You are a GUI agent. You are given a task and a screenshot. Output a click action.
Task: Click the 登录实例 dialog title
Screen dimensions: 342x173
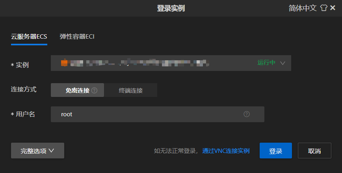pos(171,8)
